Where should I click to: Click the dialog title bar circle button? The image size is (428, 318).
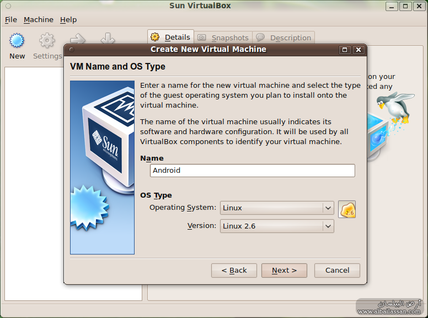pyautogui.click(x=72, y=50)
